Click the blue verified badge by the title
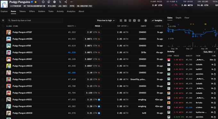 tap(32, 2)
